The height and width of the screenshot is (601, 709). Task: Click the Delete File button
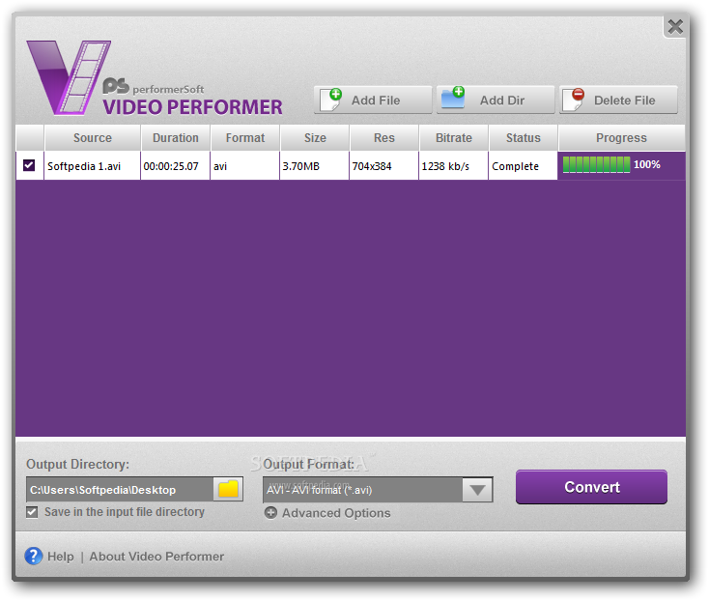pos(618,100)
